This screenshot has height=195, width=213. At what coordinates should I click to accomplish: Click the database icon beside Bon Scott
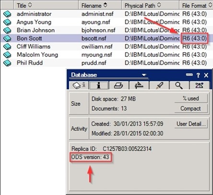pos(7,38)
